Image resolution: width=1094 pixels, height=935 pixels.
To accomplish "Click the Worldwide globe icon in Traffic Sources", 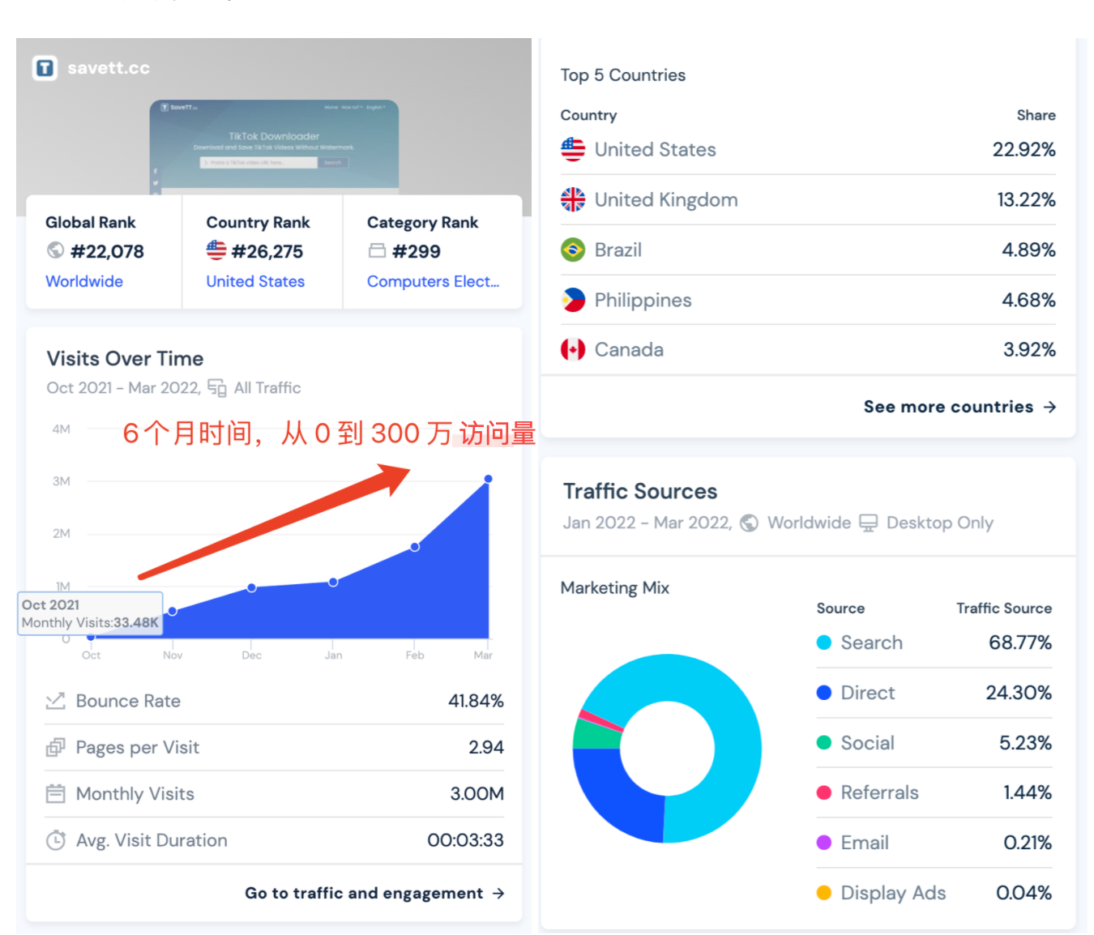I will pyautogui.click(x=750, y=523).
